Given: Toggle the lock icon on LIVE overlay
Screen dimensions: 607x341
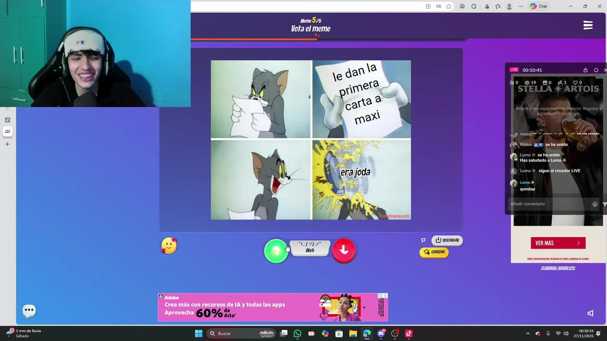Looking at the screenshot, I should click(x=585, y=70).
